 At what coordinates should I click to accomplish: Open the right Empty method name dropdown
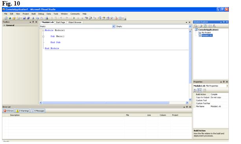[190, 26]
